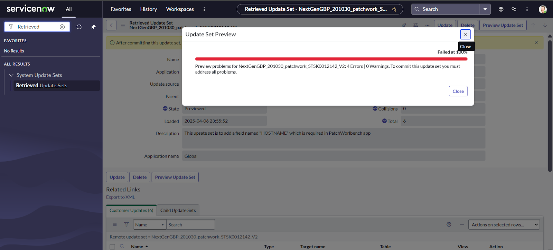The width and height of the screenshot is (553, 250).
Task: Toggle pinning of the navigation panel
Action: 93,27
